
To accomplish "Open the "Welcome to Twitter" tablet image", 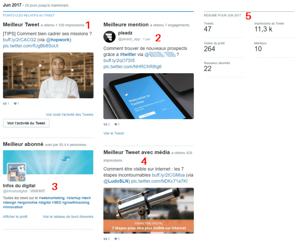I will pos(148,96).
